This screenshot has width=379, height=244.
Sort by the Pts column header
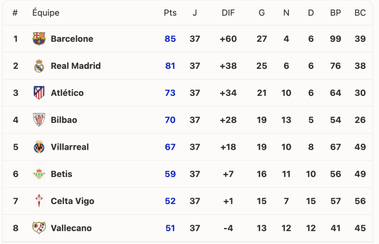tap(170, 13)
